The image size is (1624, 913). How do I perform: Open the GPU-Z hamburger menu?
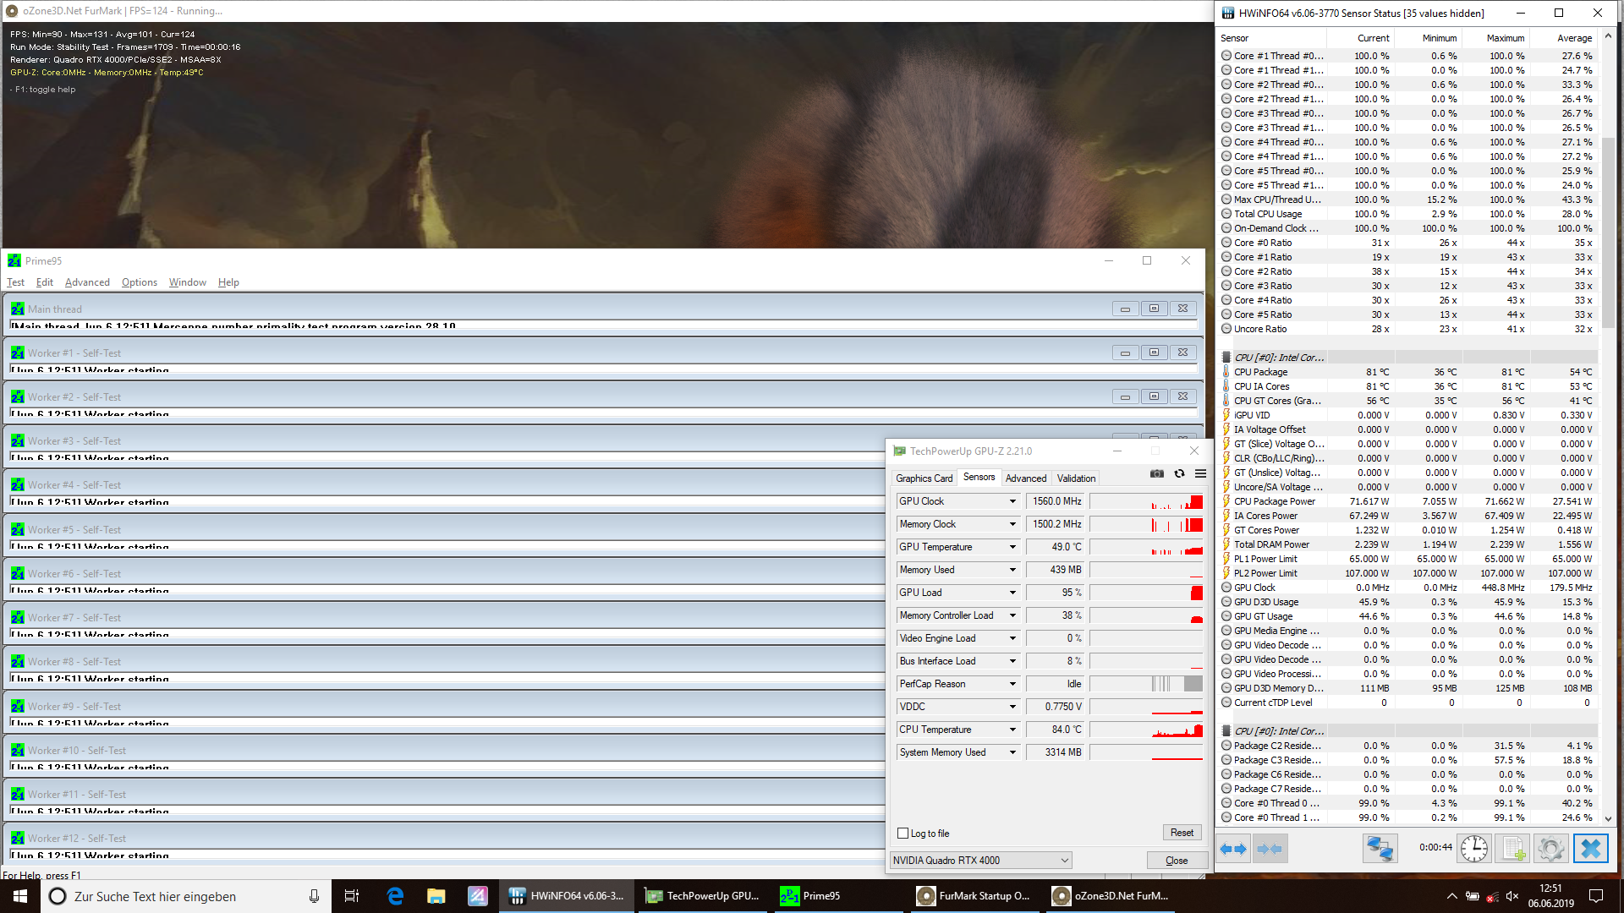point(1200,474)
